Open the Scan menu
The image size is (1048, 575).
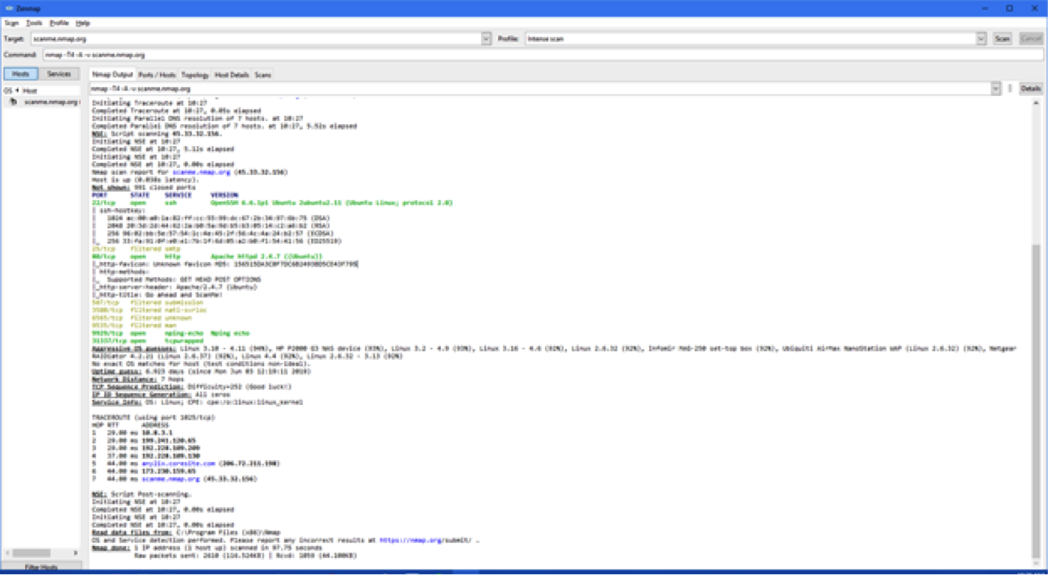pos(11,23)
